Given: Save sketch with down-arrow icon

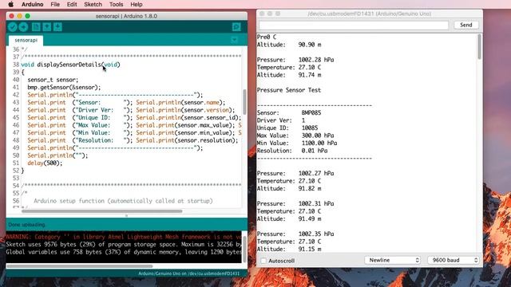Looking at the screenshot, I should point(57,27).
